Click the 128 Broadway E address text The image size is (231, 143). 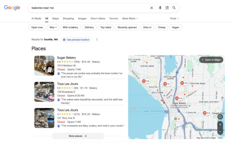tap(66, 92)
